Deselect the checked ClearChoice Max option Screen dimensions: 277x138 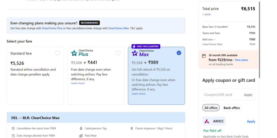(x=179, y=53)
